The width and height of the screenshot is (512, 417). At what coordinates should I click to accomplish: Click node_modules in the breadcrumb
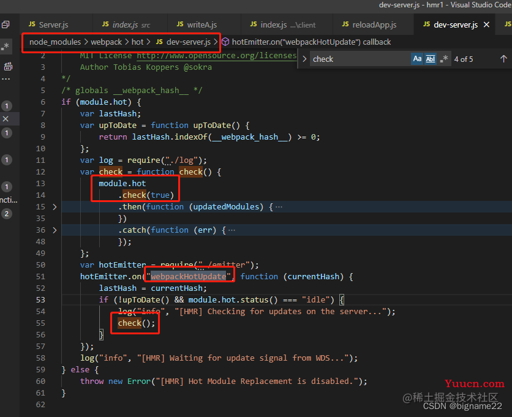(x=55, y=42)
